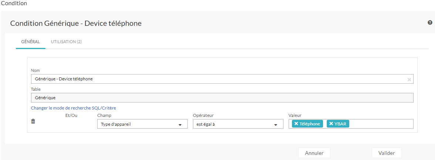Clear the Nom field with X icon
Image resolution: width=435 pixels, height=160 pixels.
409,79
